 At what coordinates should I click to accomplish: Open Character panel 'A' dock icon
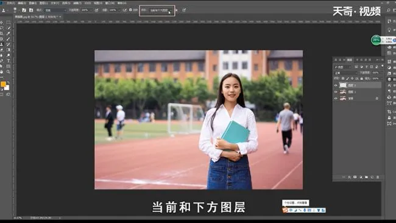389,85
